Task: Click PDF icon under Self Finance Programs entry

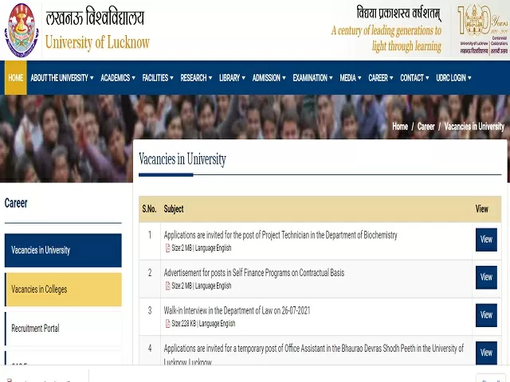Action: pyautogui.click(x=168, y=286)
